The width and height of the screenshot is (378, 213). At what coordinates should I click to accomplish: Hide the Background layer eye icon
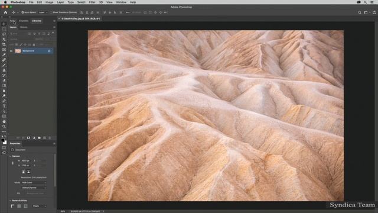[x=11, y=51]
